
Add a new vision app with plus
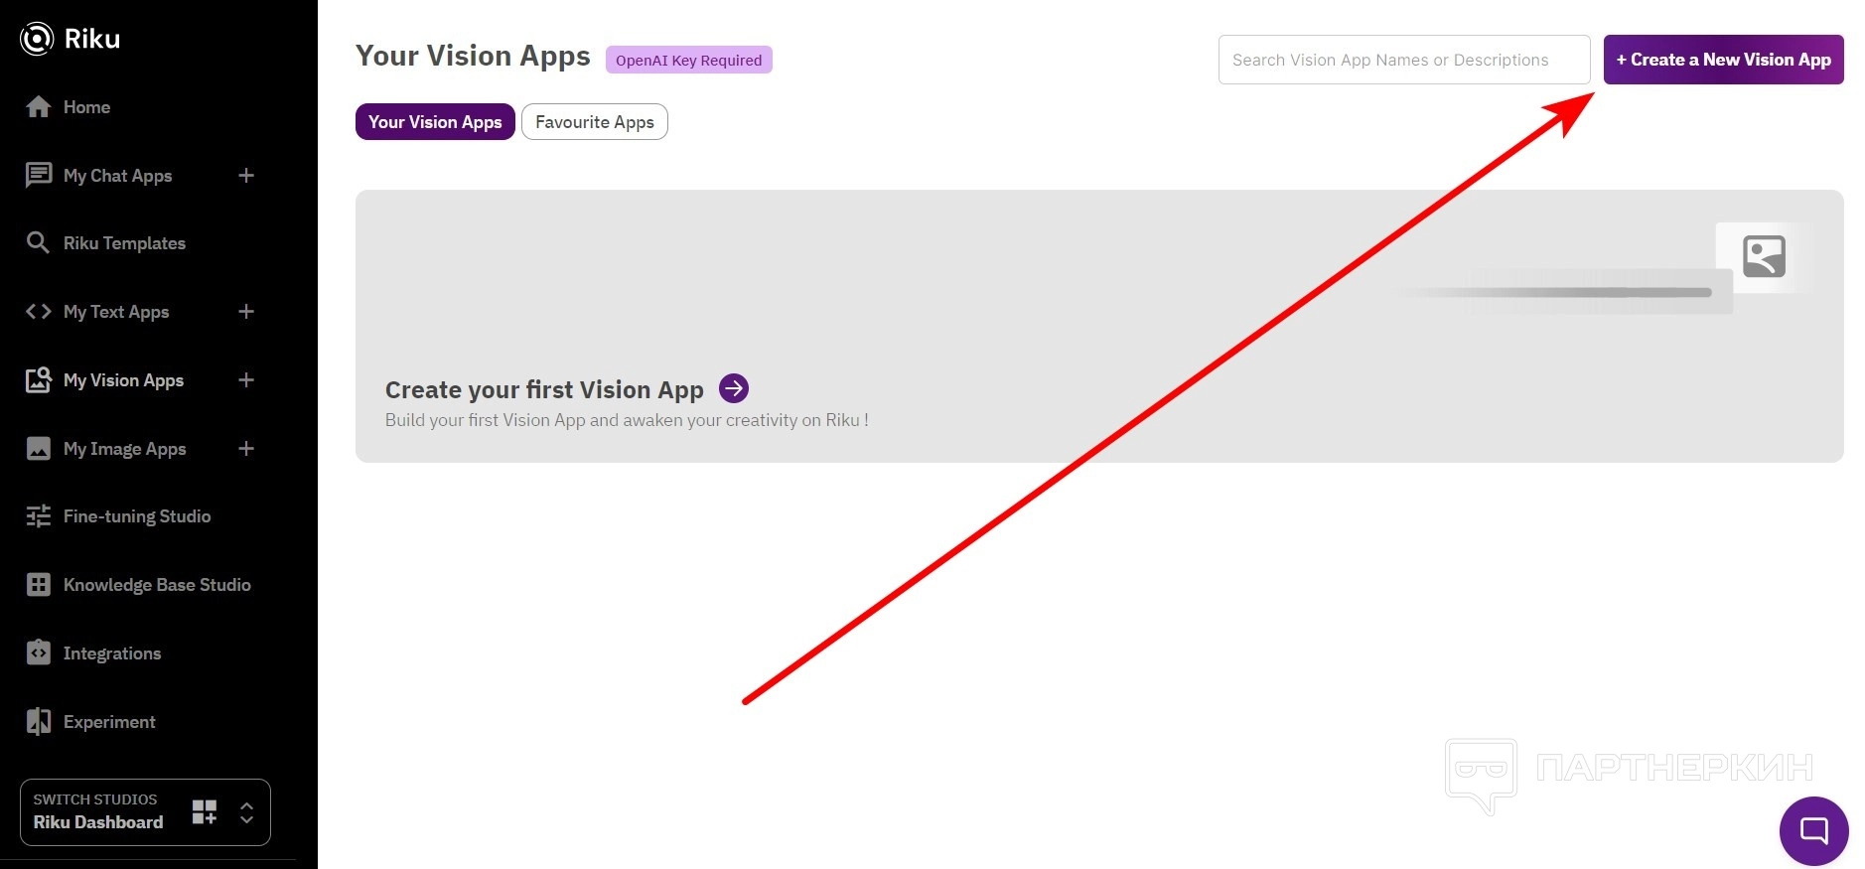point(246,380)
